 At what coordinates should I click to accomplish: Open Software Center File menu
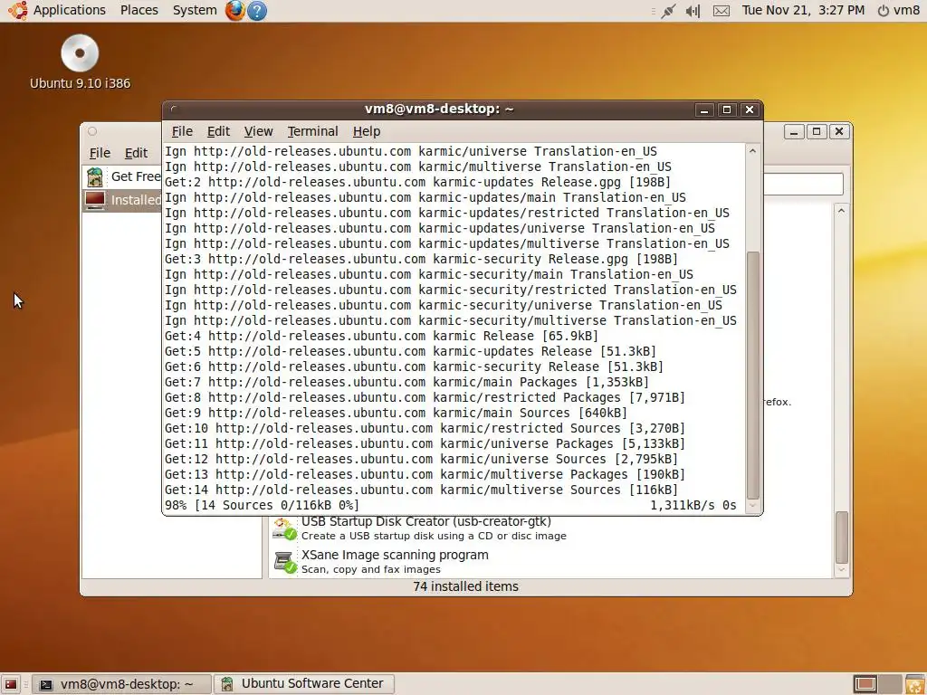pyautogui.click(x=100, y=153)
